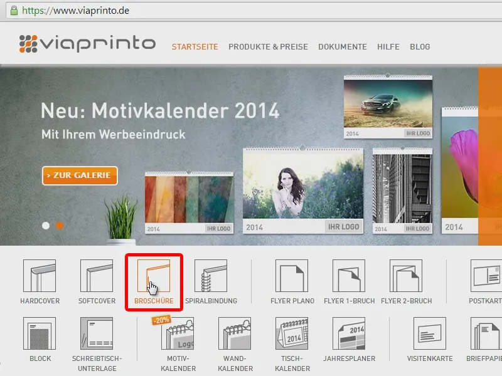Click the browser address bar URL

75,11
